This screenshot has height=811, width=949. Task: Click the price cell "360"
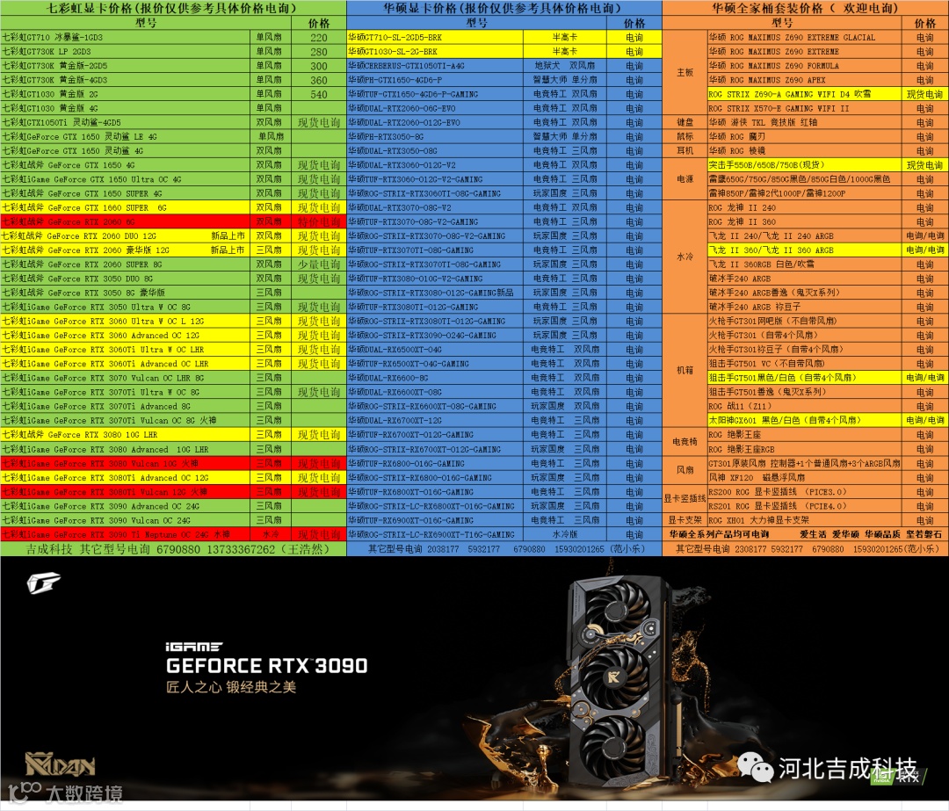coord(319,80)
